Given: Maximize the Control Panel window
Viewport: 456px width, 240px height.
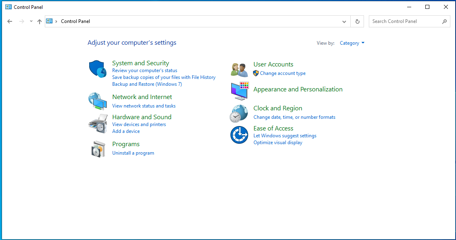Looking at the screenshot, I should click(427, 7).
